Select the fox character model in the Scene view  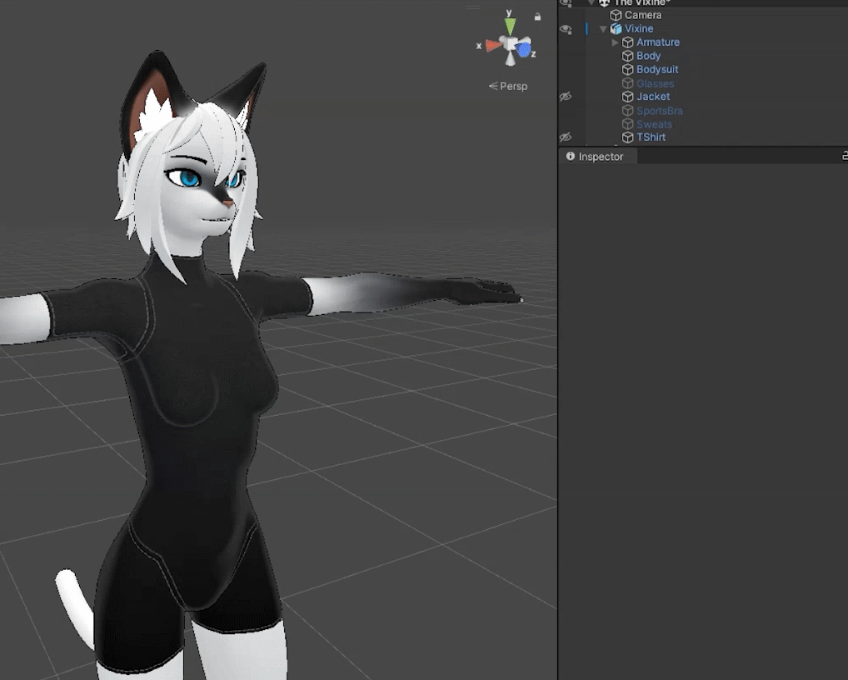(x=195, y=378)
